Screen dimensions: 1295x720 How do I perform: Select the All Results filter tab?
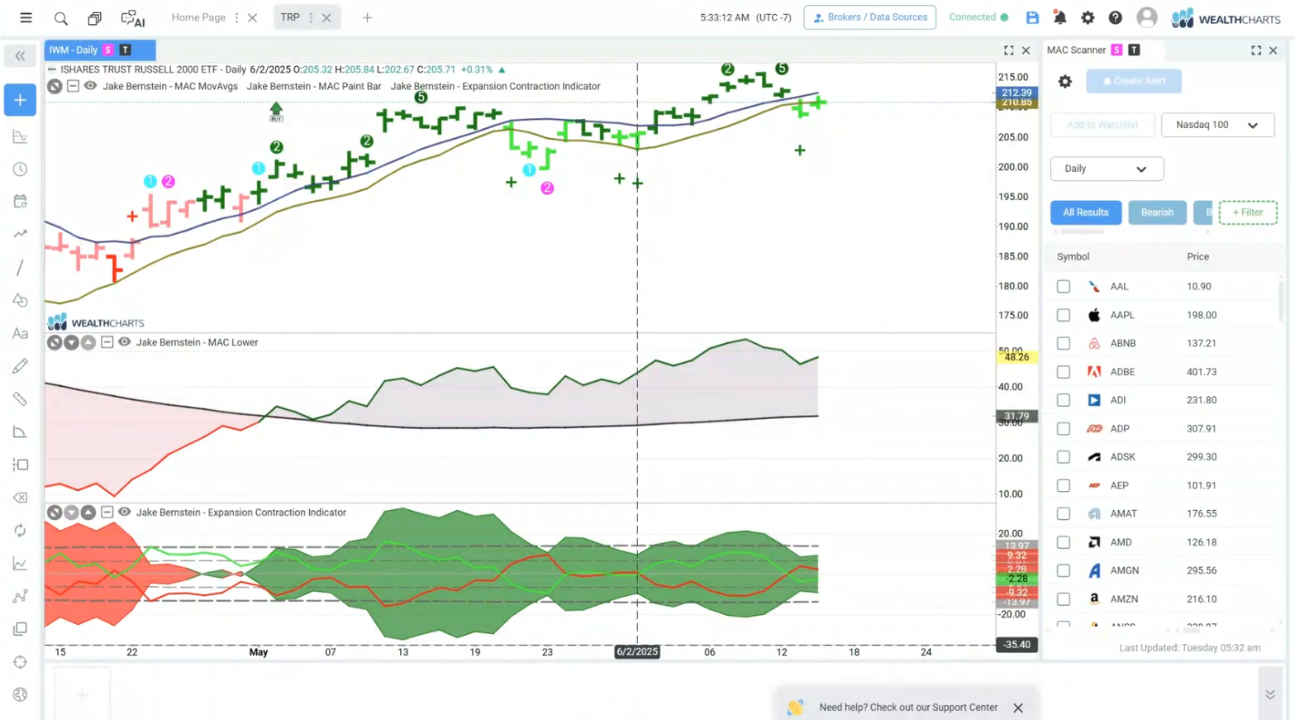click(x=1085, y=212)
